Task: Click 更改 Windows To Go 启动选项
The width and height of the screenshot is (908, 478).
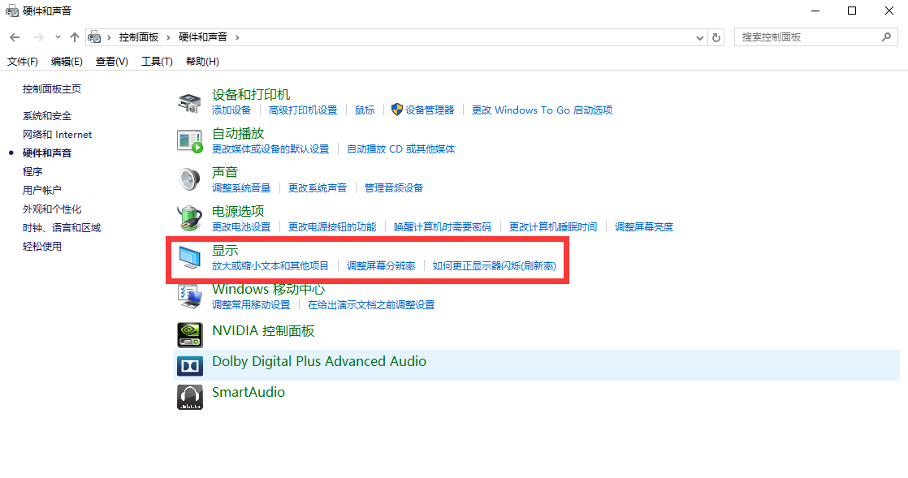Action: pyautogui.click(x=542, y=110)
